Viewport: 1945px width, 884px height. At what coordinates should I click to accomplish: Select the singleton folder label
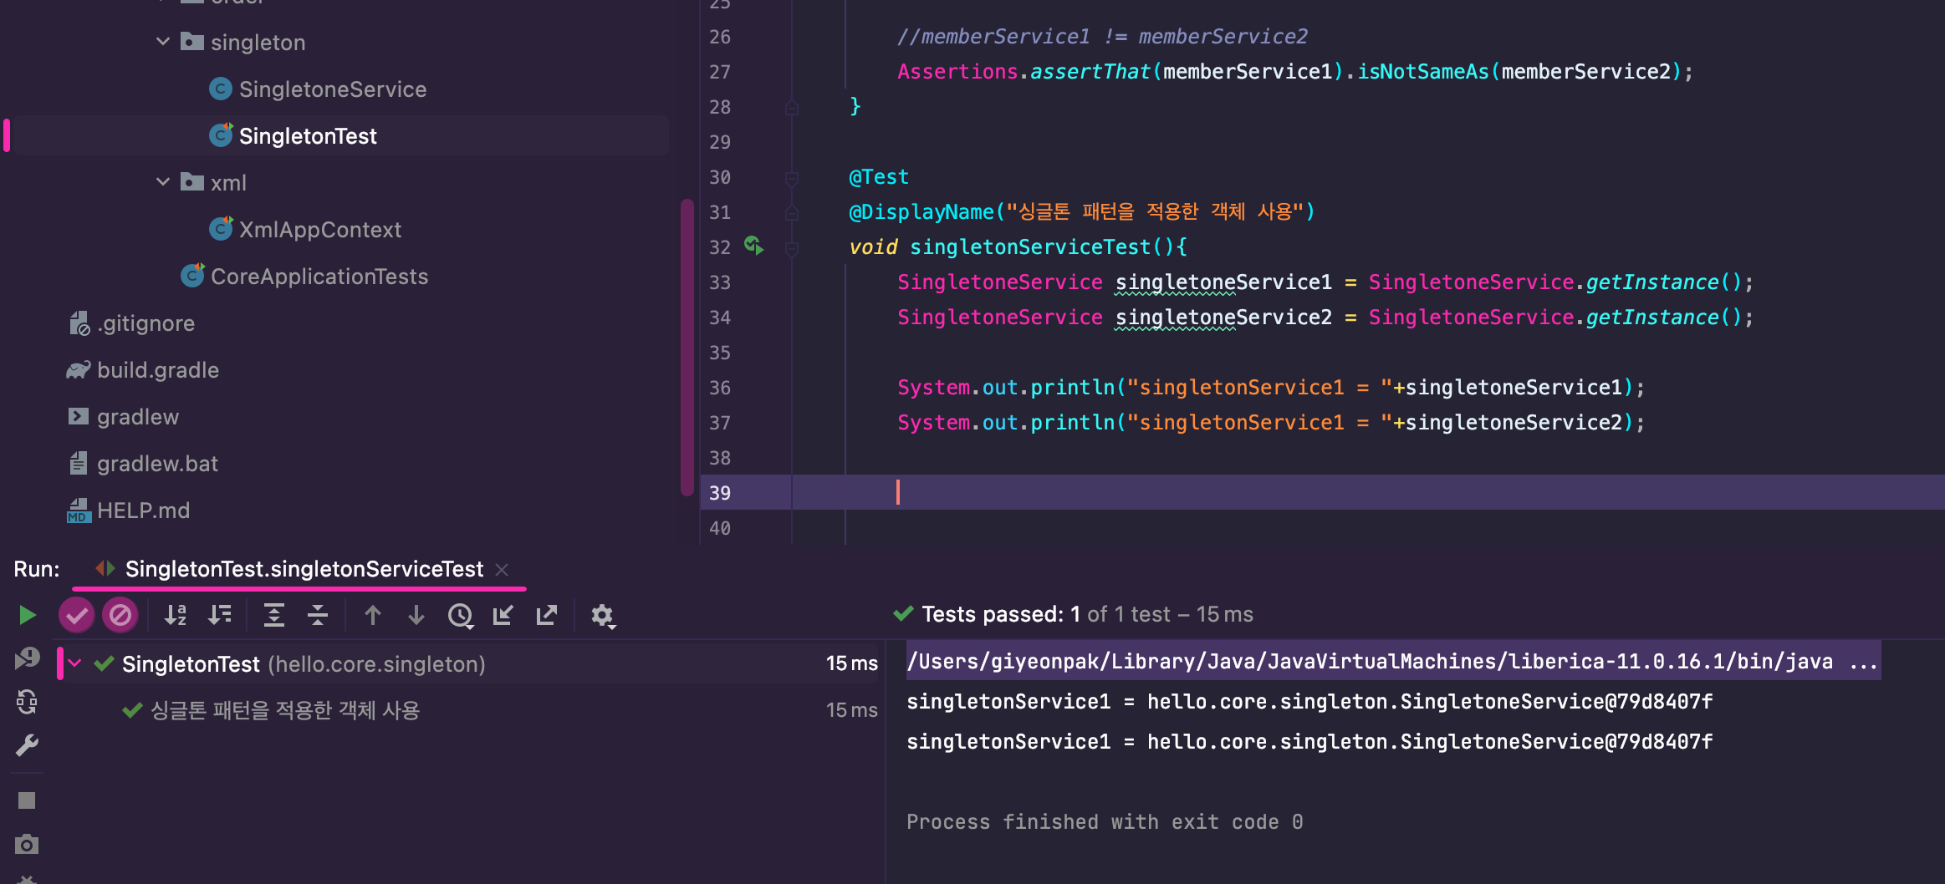(x=258, y=43)
